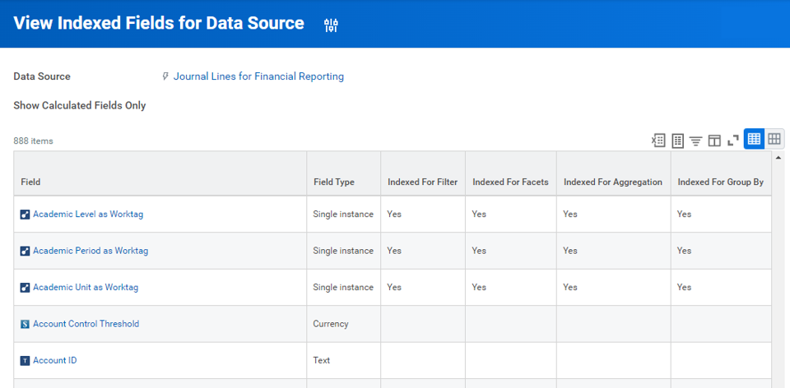
Task: Click the scrollbar up arrow
Action: (x=778, y=158)
